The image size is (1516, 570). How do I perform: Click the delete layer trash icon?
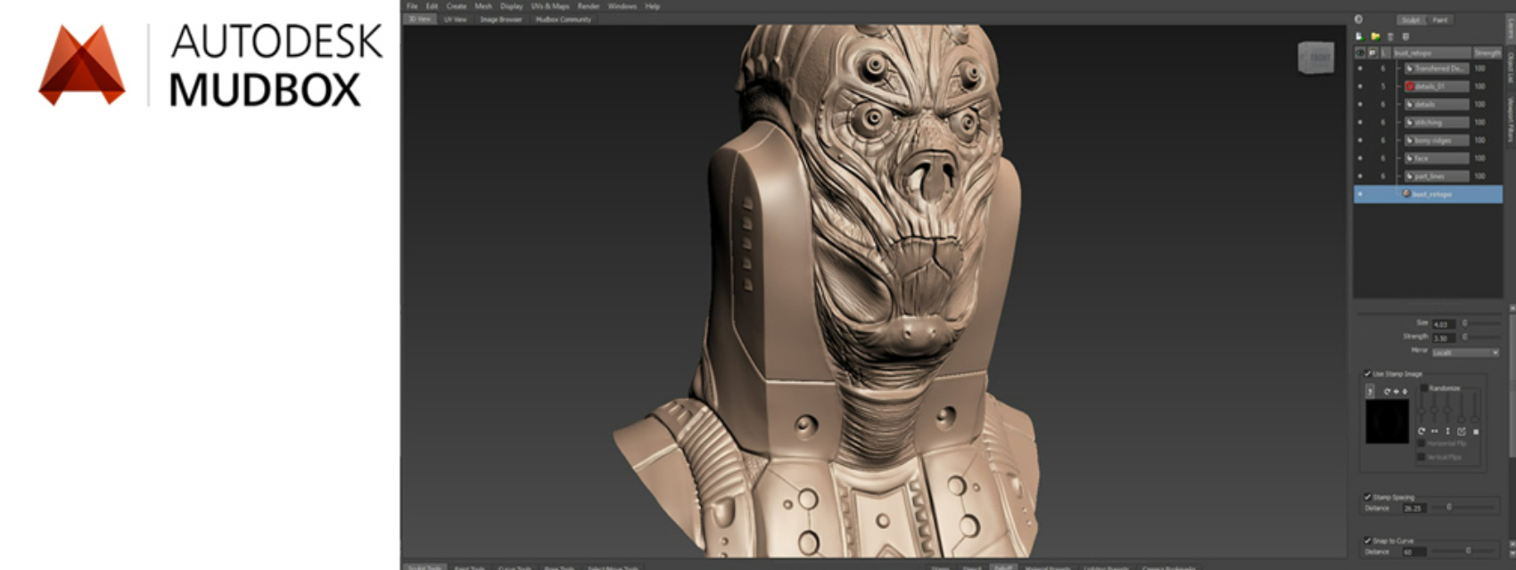coord(1390,37)
